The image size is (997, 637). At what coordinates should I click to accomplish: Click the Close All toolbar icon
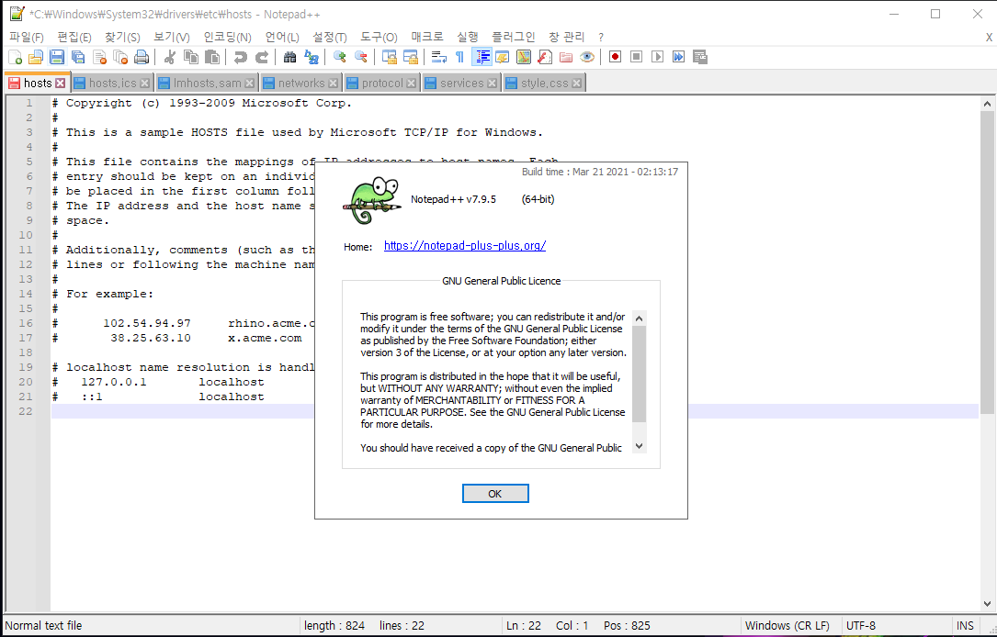coord(120,57)
